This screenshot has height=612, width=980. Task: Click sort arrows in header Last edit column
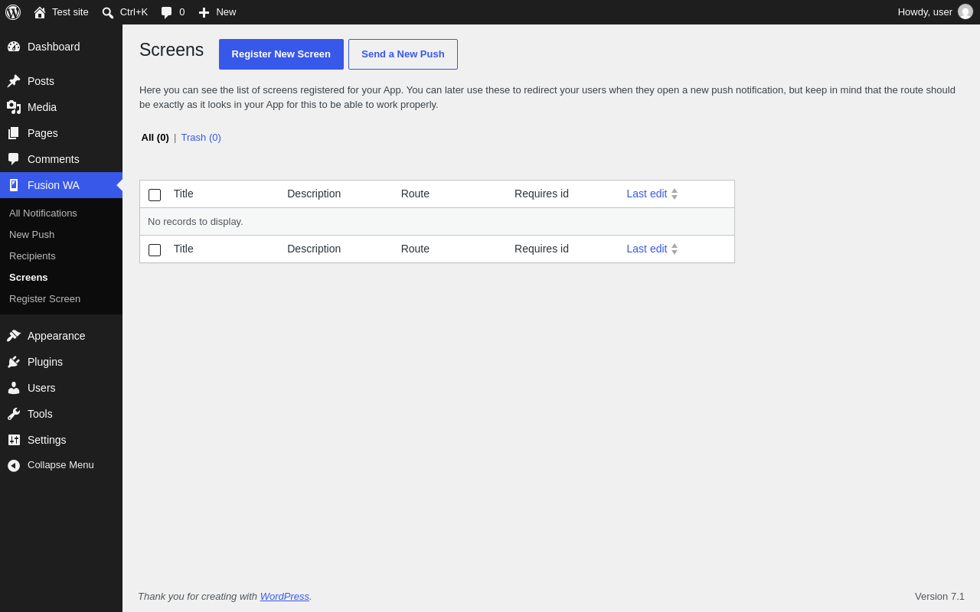[x=675, y=194]
